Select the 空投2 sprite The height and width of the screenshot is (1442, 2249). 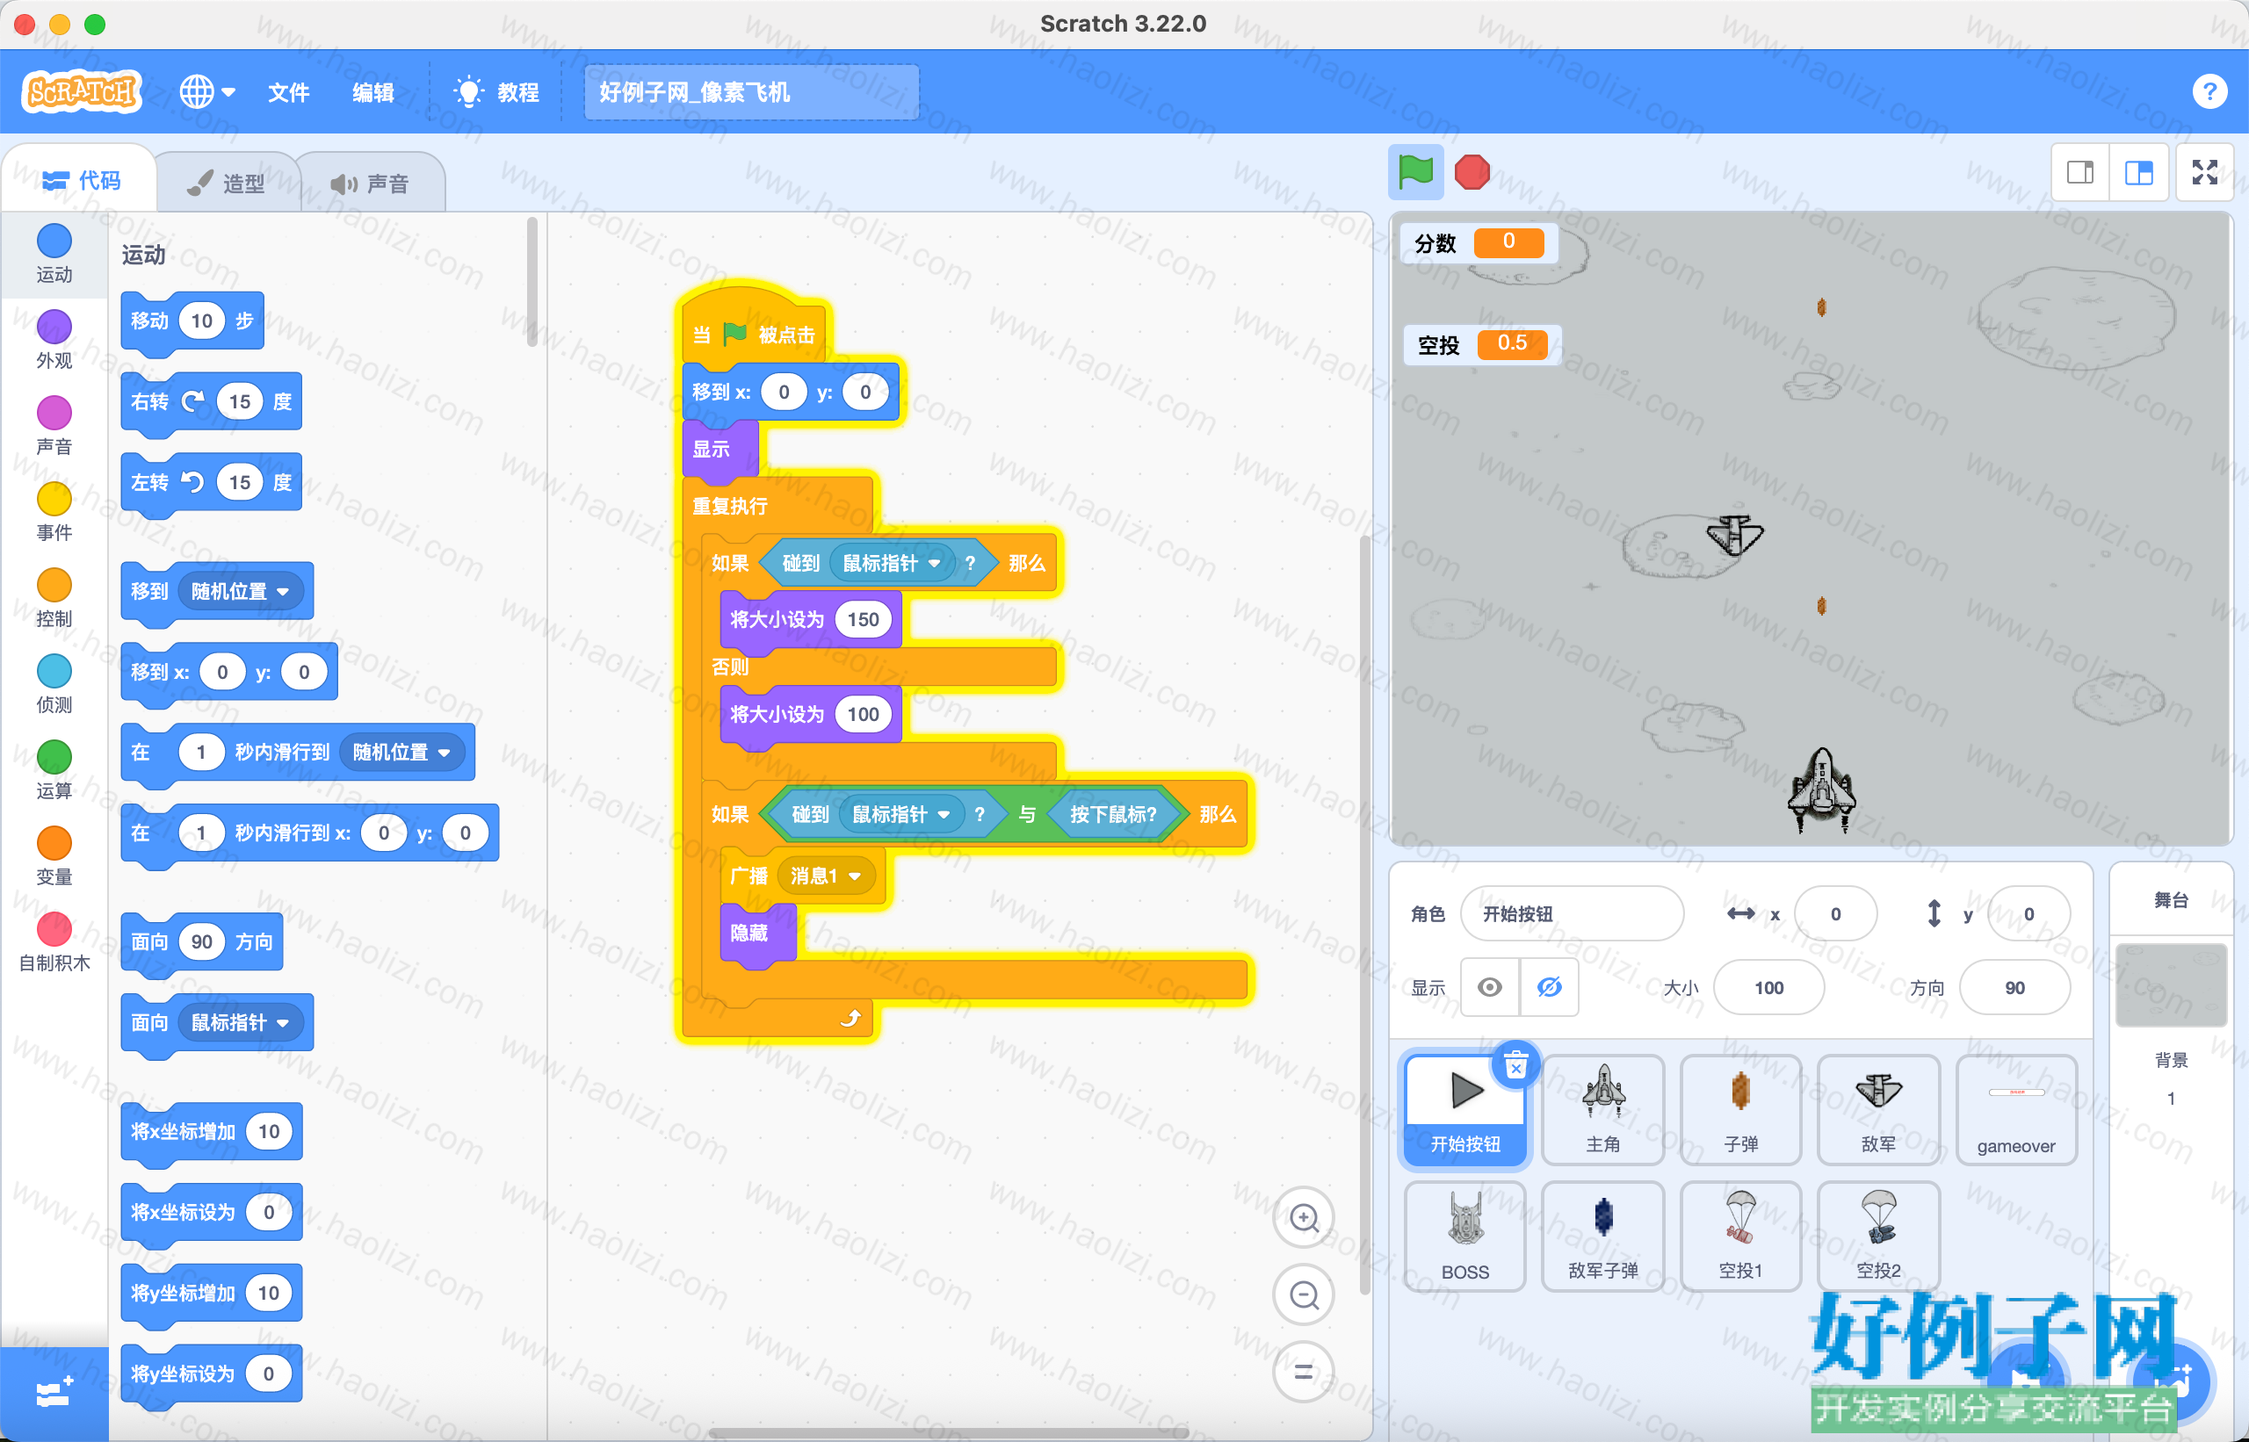[1878, 1236]
